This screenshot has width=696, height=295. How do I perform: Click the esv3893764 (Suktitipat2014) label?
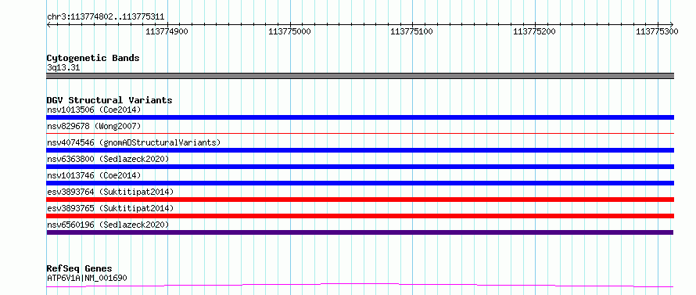pos(110,192)
